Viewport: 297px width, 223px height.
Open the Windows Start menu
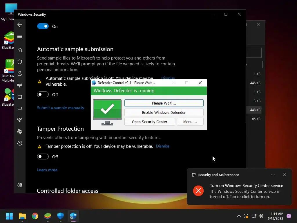(9, 216)
